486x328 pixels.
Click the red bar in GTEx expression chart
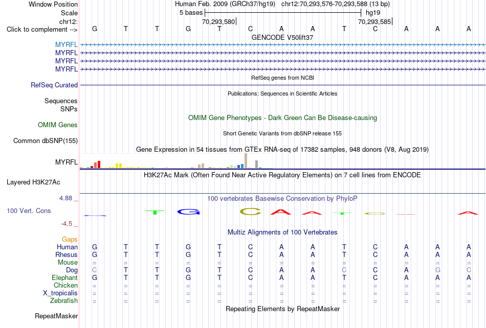click(99, 165)
